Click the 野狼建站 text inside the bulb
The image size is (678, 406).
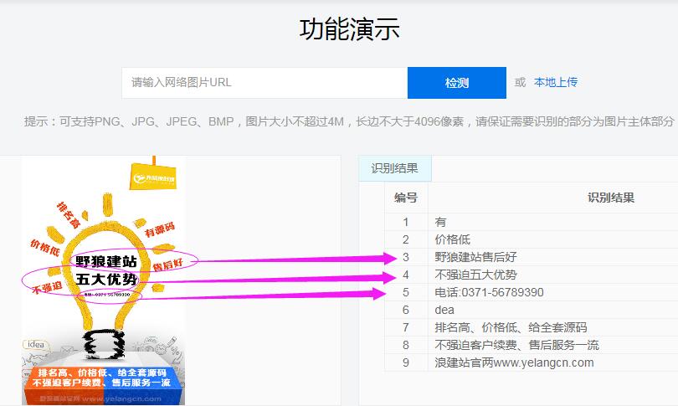(106, 260)
